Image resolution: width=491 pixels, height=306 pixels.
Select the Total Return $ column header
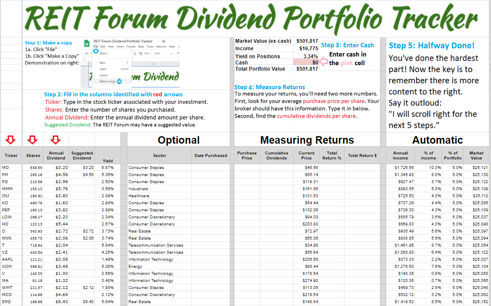pyautogui.click(x=362, y=155)
